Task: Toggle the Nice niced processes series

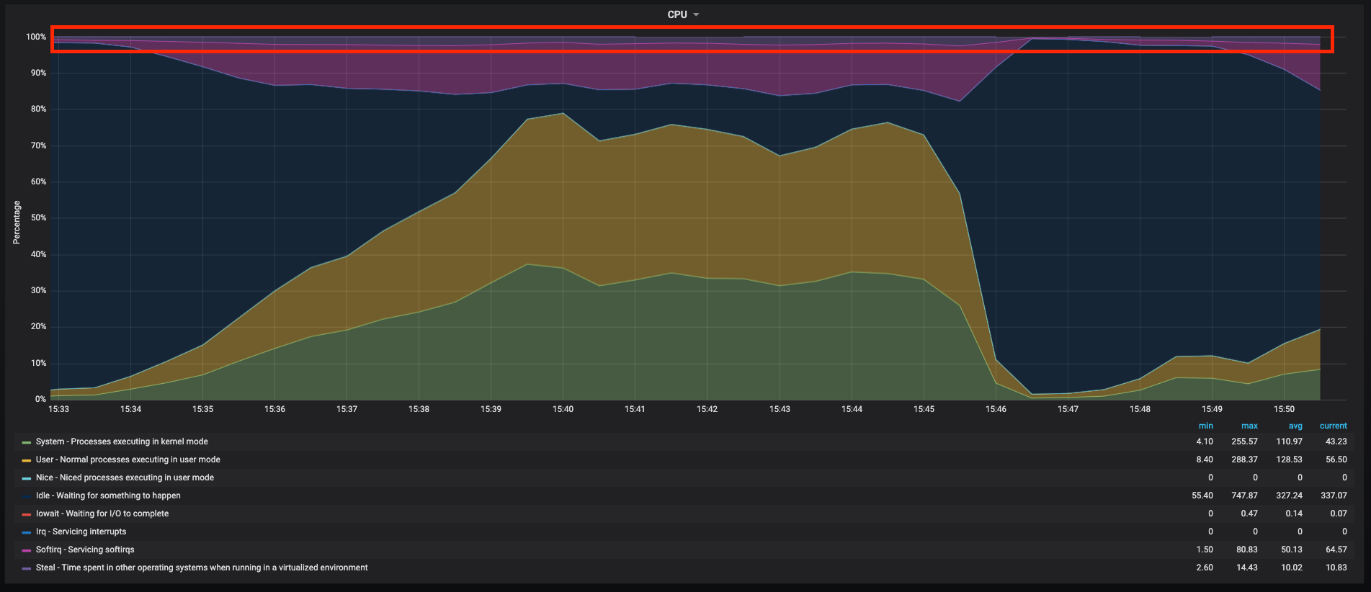Action: click(x=125, y=477)
